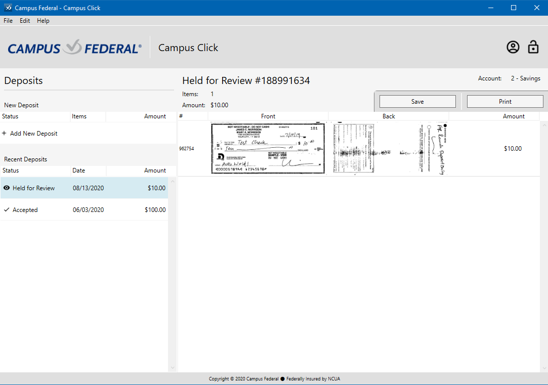Image resolution: width=548 pixels, height=385 pixels.
Task: Click the Save button
Action: [x=417, y=101]
